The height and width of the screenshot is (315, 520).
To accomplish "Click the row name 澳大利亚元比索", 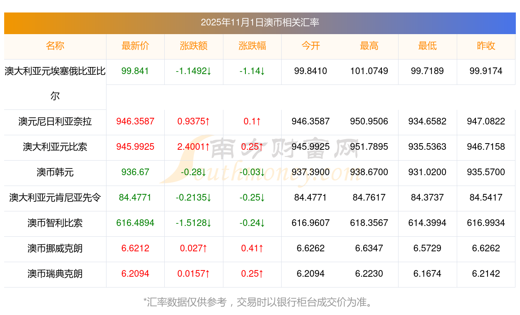I will 55,147.
